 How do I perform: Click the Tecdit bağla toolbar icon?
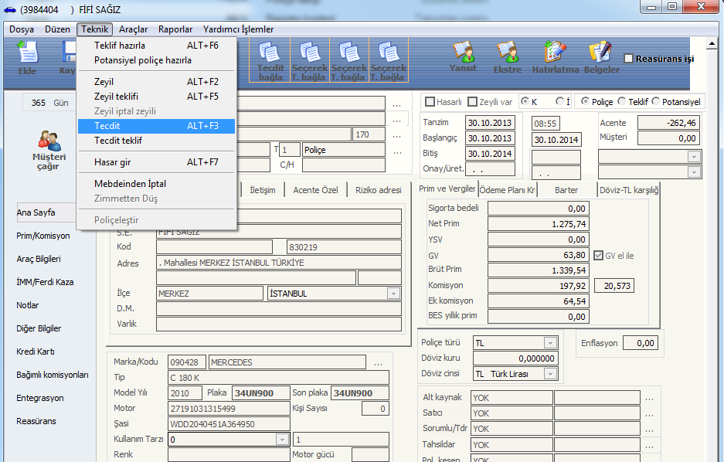click(x=270, y=60)
